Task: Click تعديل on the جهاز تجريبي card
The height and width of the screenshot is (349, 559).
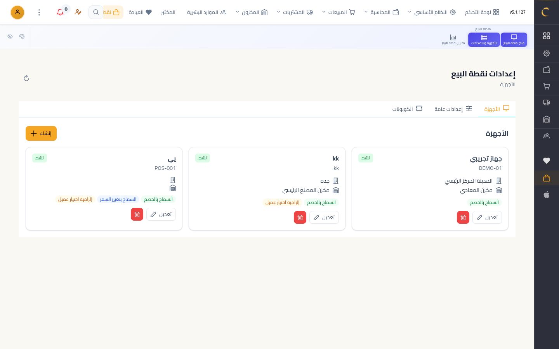Action: [487, 218]
